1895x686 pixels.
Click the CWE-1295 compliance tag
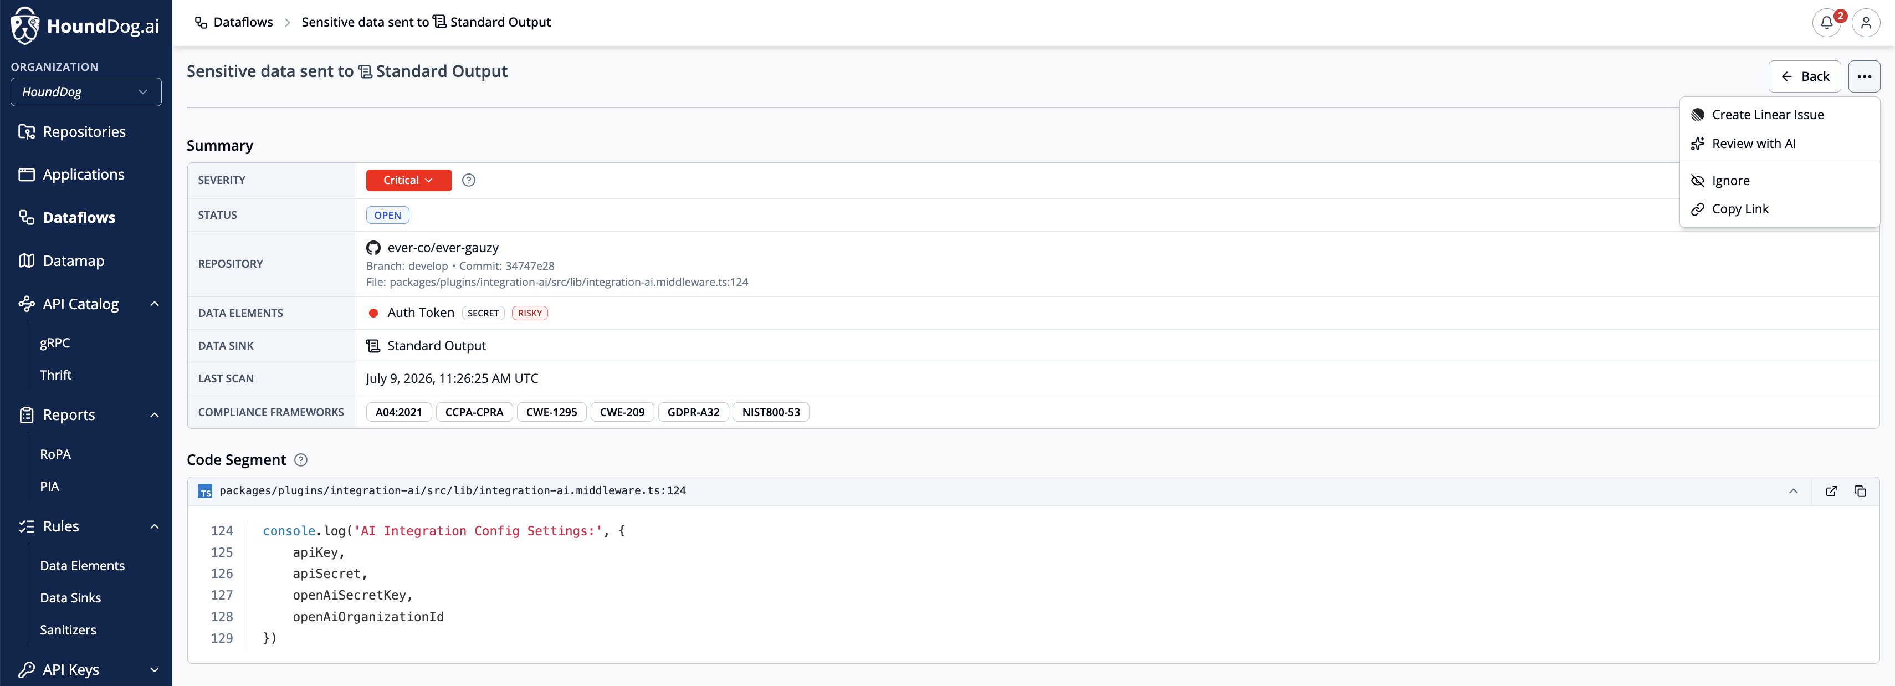(552, 413)
